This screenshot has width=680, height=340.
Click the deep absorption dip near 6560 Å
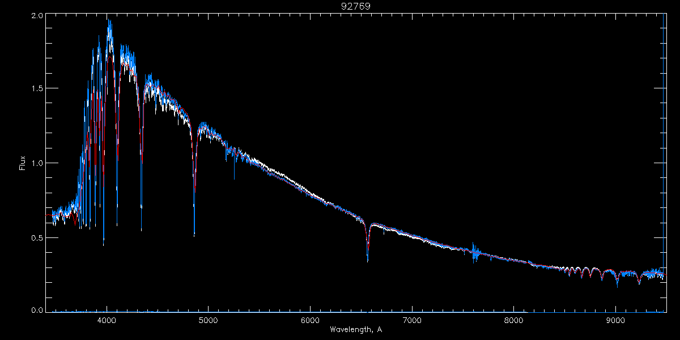[x=368, y=260]
